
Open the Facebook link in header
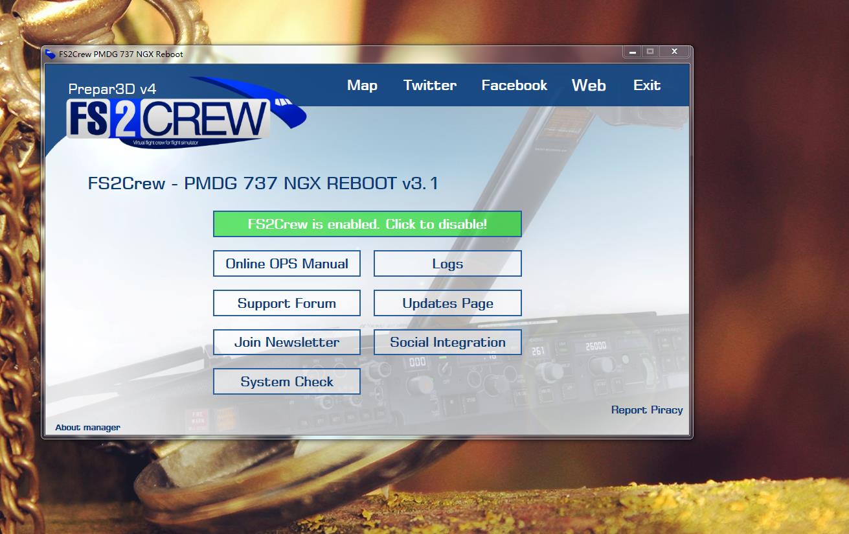[x=514, y=86]
